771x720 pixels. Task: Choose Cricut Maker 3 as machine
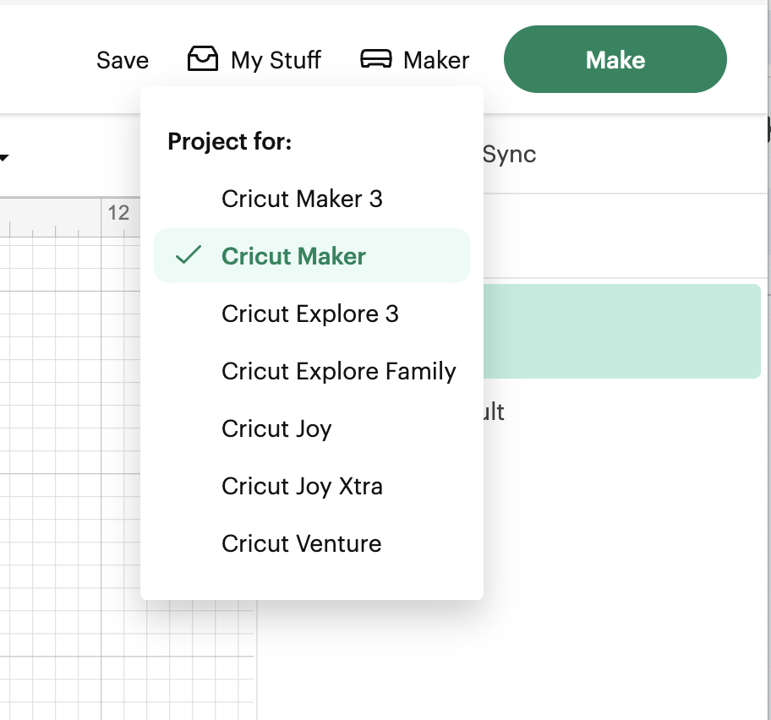(302, 199)
